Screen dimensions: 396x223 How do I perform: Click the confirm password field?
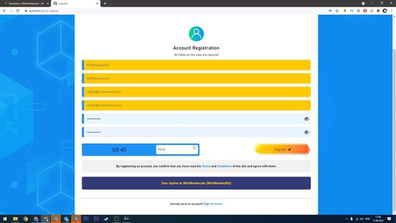(196, 132)
